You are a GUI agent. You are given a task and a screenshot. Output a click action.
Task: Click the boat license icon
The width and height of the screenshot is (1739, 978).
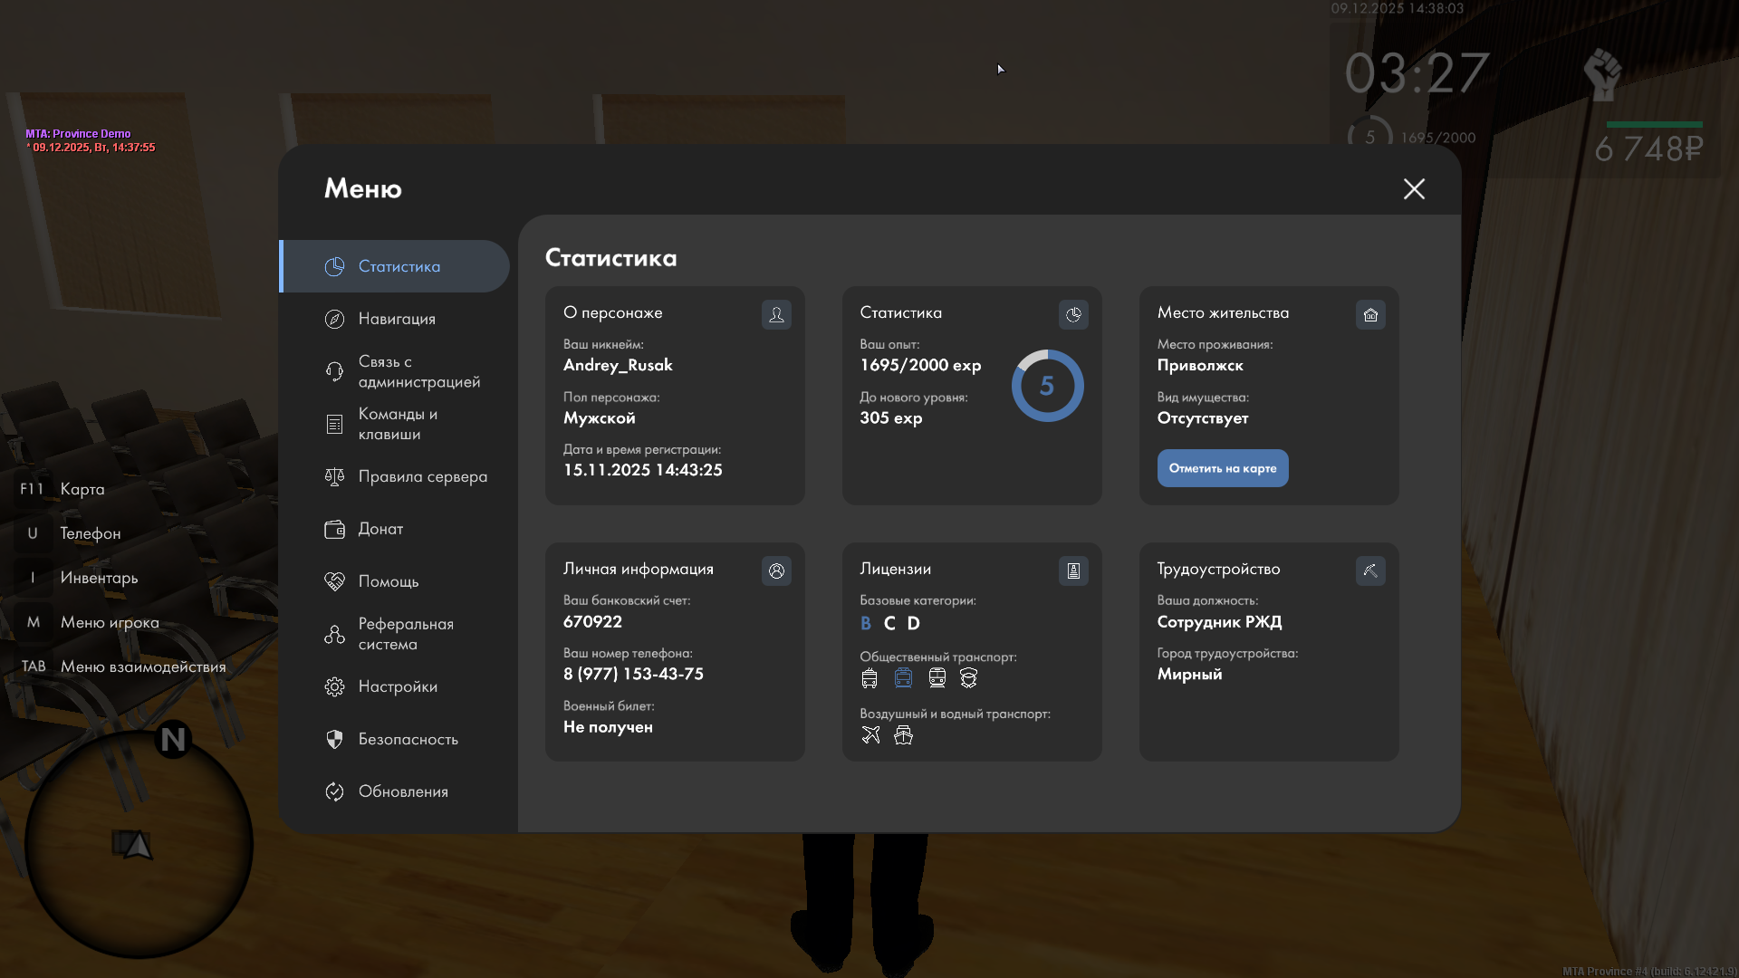[903, 735]
